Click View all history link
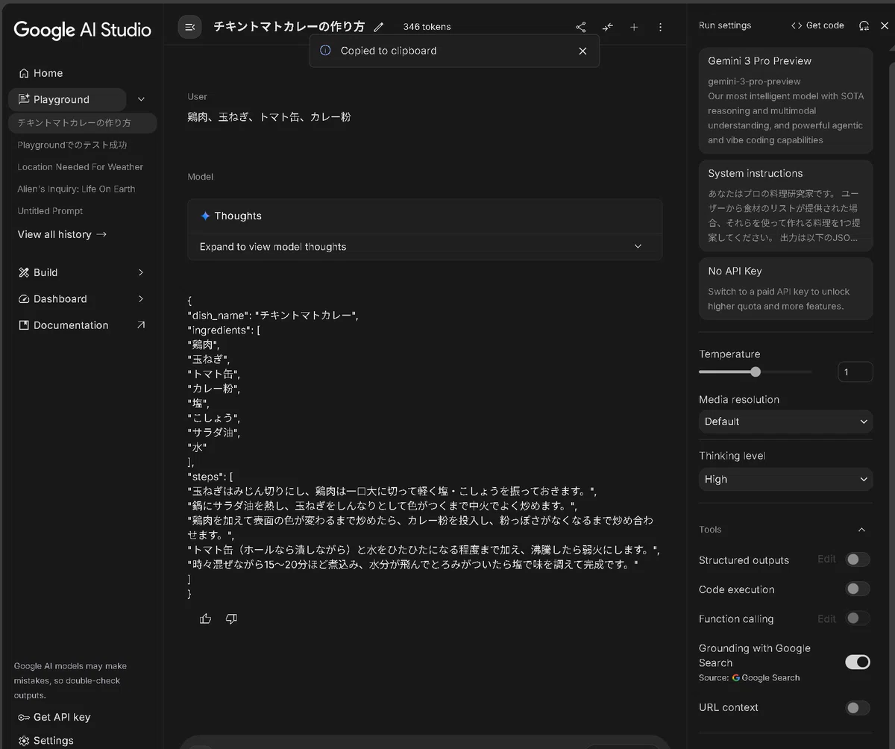The image size is (895, 749). [62, 234]
